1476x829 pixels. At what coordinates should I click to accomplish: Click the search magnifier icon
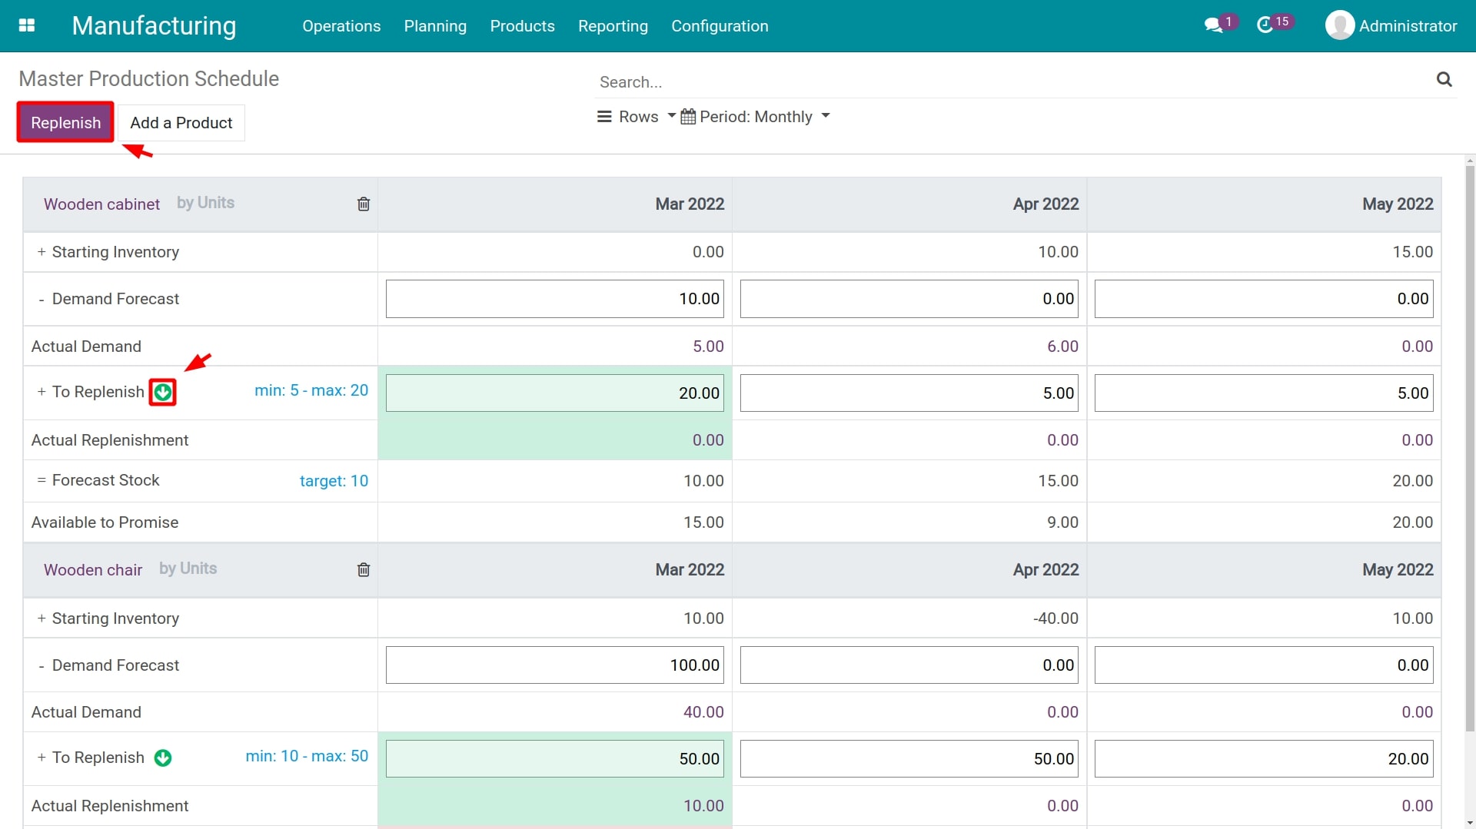[x=1444, y=79]
